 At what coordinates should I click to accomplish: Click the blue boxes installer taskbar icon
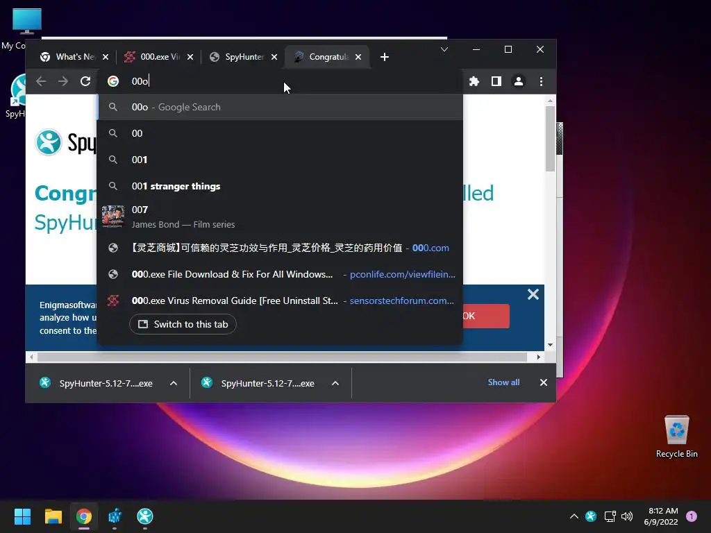tap(115, 516)
